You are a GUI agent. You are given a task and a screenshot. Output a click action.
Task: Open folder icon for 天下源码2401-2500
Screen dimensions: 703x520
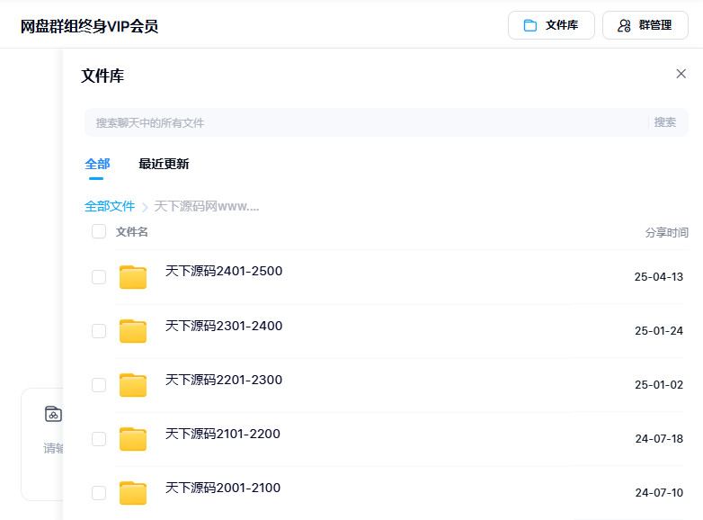(x=133, y=277)
